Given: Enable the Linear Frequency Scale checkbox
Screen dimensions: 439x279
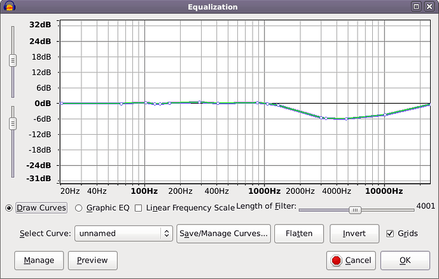Looking at the screenshot, I should (x=139, y=208).
